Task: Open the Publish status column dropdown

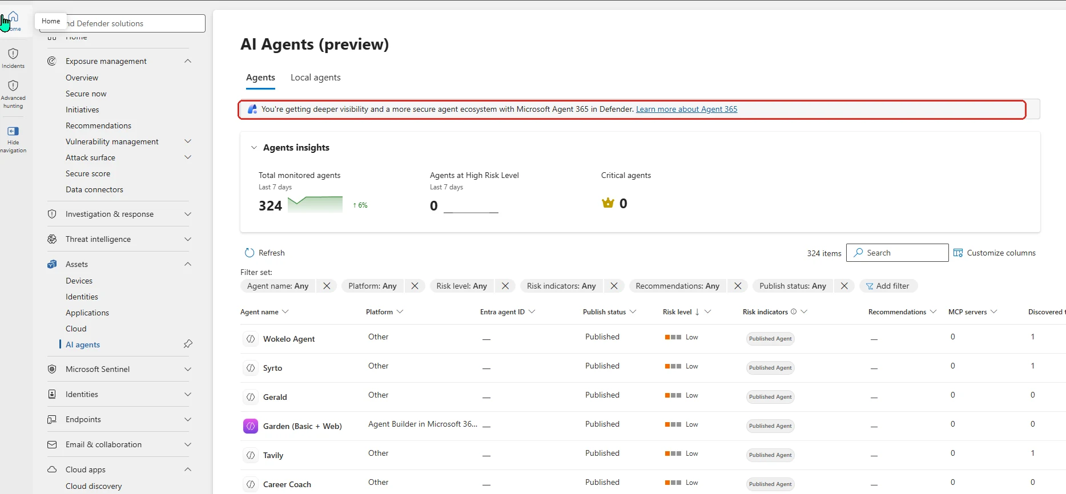Action: click(x=633, y=311)
